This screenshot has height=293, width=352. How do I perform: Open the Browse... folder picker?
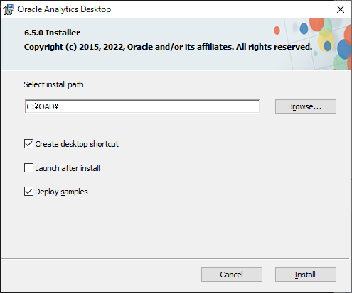click(306, 106)
